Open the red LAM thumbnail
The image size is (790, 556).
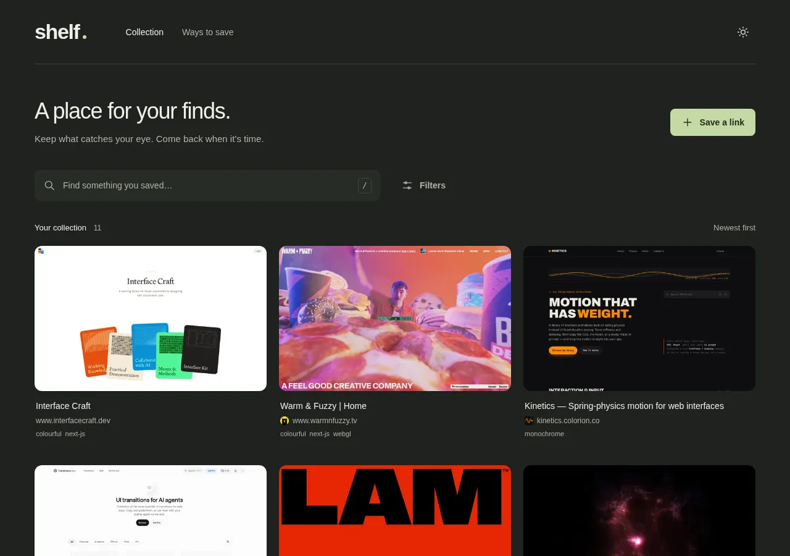[x=395, y=510]
